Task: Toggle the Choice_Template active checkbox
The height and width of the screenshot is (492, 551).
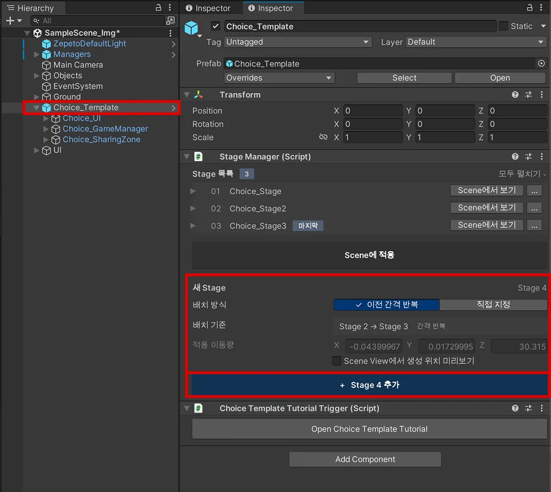Action: (216, 26)
